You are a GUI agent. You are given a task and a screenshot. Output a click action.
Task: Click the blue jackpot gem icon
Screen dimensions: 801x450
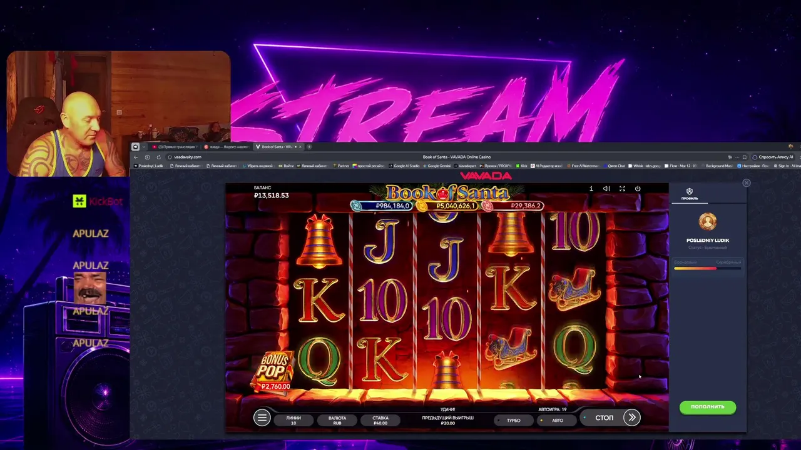pos(356,206)
